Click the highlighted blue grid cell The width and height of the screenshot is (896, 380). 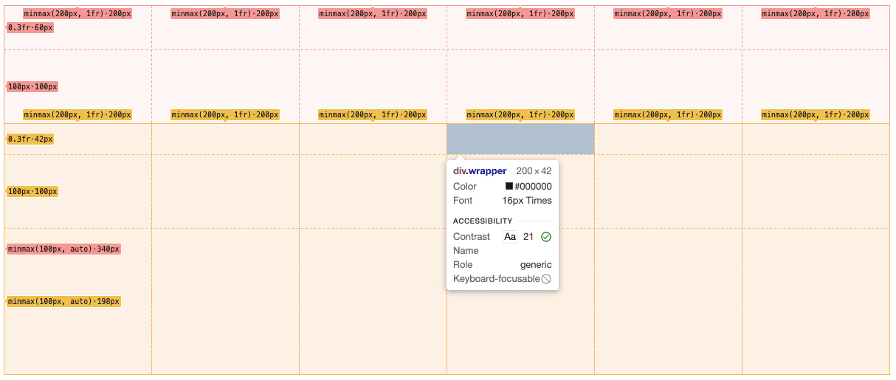tap(520, 139)
